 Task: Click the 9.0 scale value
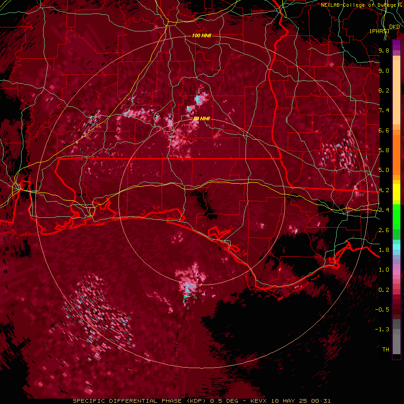tap(384, 70)
